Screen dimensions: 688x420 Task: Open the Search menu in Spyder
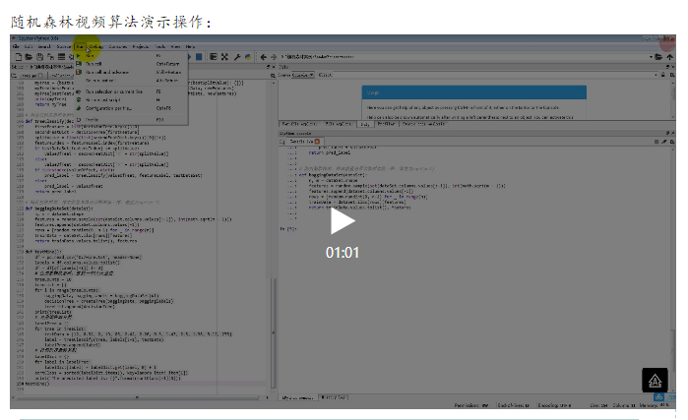coord(44,46)
